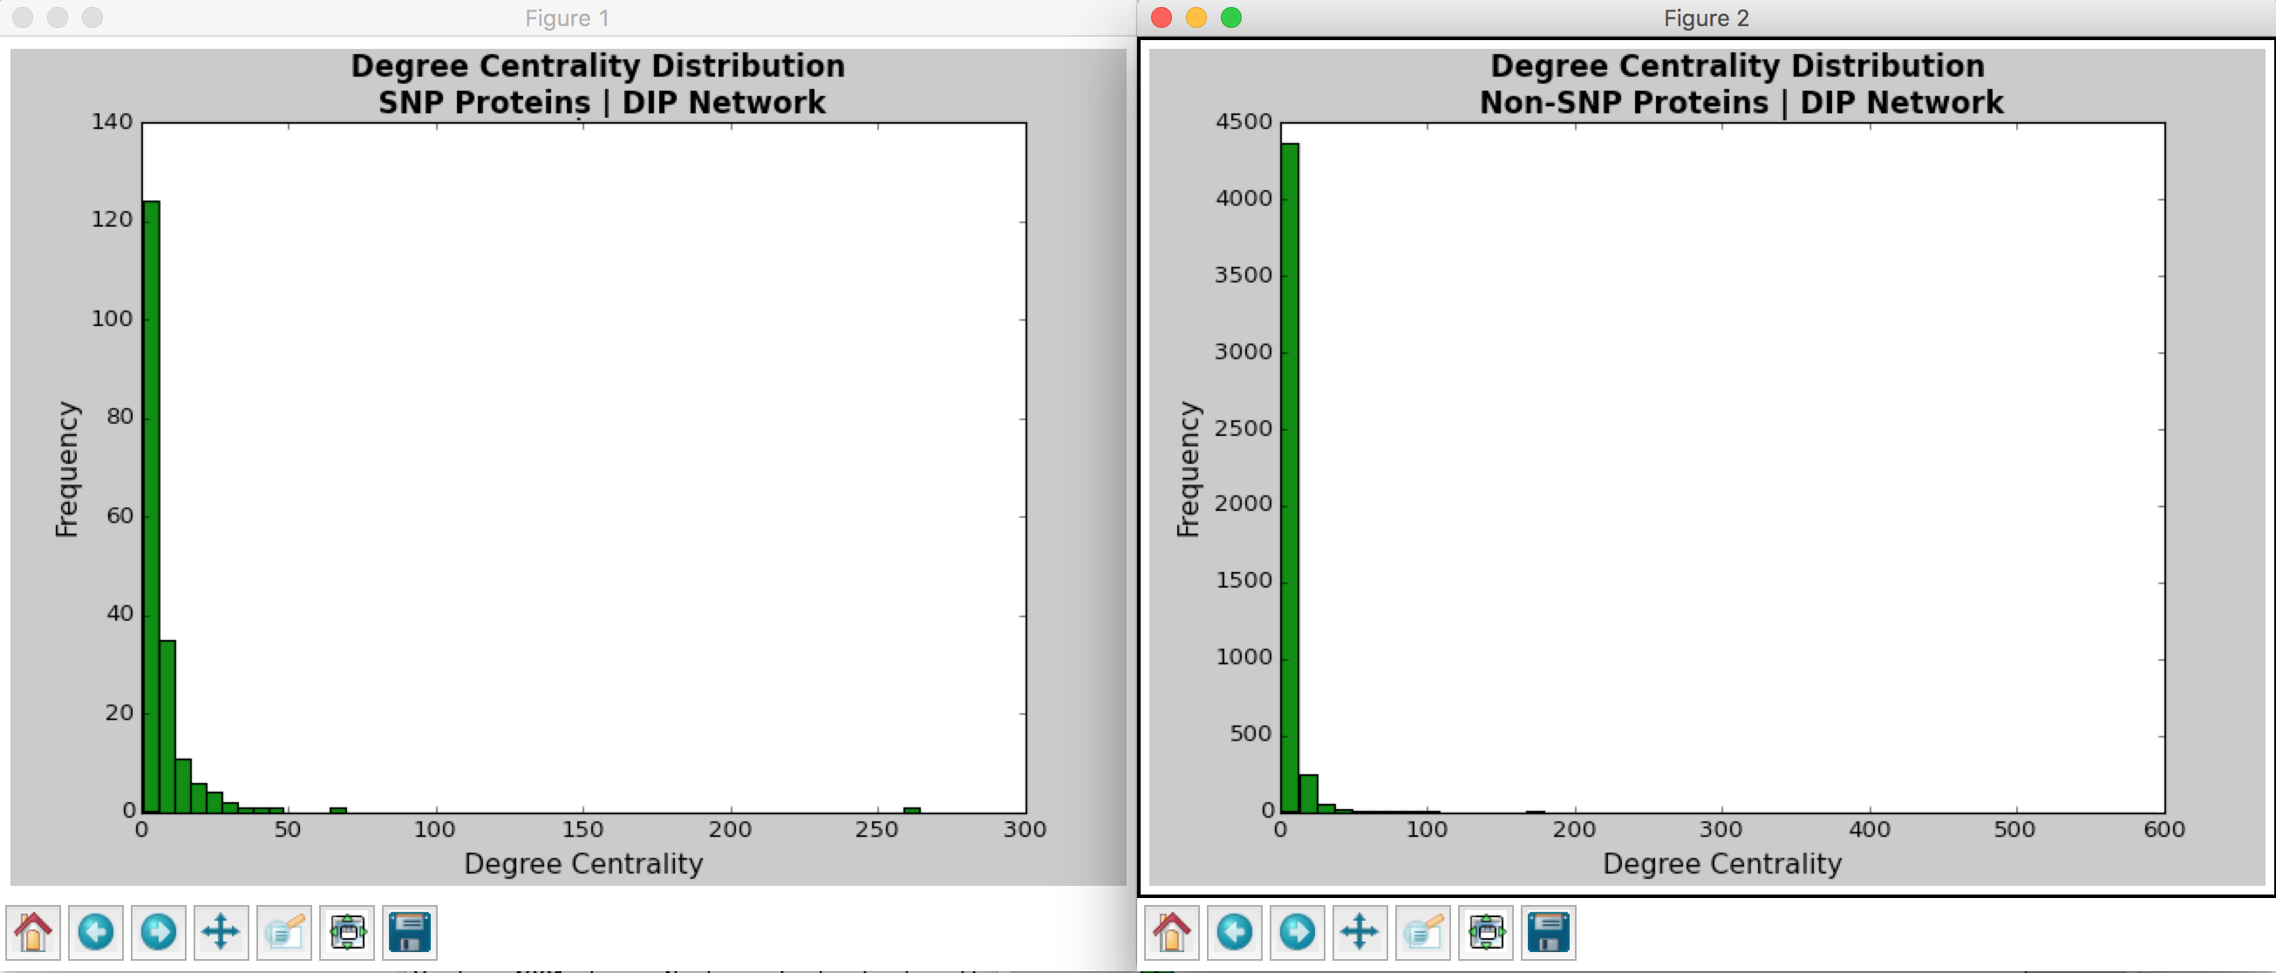Click tallest green bar in Non-SNP Proteins histogram
This screenshot has height=973, width=2276.
click(x=1290, y=477)
